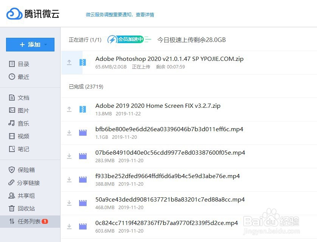Click 今日极速上传剩余28.0GB text
The image size is (317, 242).
[x=191, y=40]
